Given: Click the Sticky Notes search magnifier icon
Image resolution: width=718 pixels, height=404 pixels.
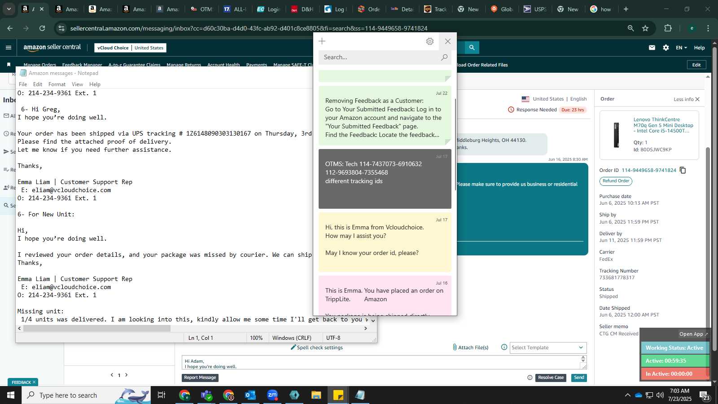Looking at the screenshot, I should pyautogui.click(x=444, y=57).
